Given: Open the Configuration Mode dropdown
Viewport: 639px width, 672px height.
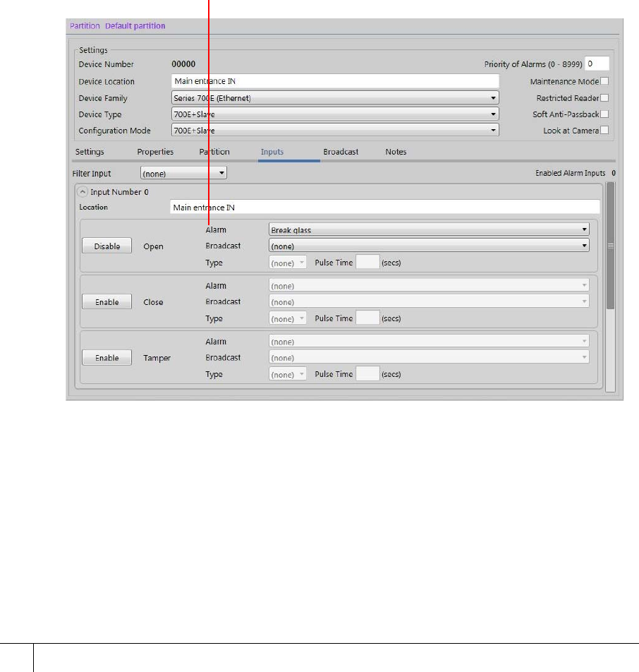Looking at the screenshot, I should tap(335, 130).
